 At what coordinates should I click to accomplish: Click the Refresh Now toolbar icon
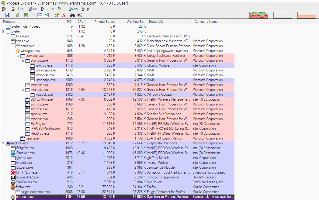point(17,15)
